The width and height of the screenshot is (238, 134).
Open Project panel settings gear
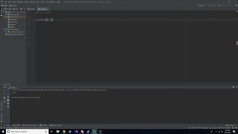coord(21,9)
